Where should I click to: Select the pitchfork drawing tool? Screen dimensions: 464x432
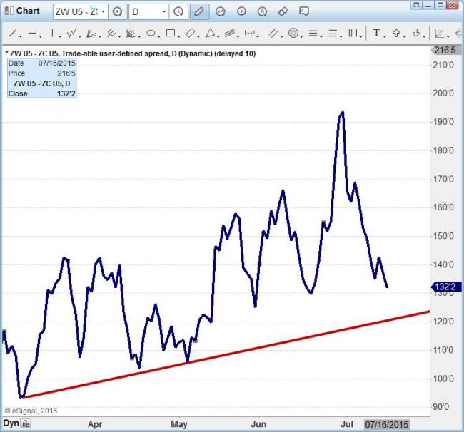(111, 33)
